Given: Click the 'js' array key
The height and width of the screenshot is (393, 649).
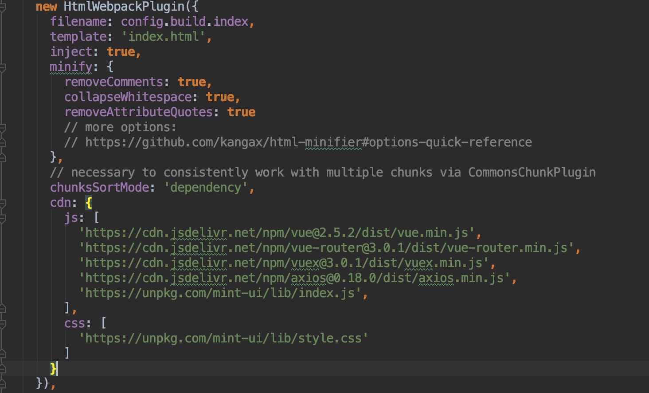Looking at the screenshot, I should 71,218.
